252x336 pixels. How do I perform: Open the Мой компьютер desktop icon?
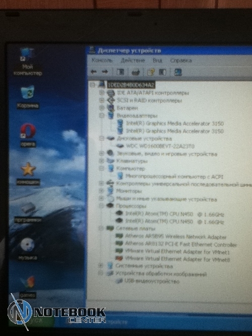(x=28, y=62)
